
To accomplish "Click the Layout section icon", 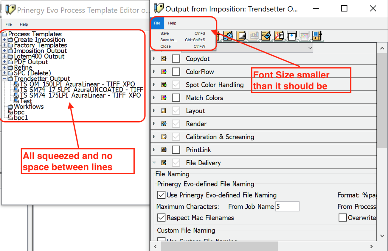I will point(164,111).
